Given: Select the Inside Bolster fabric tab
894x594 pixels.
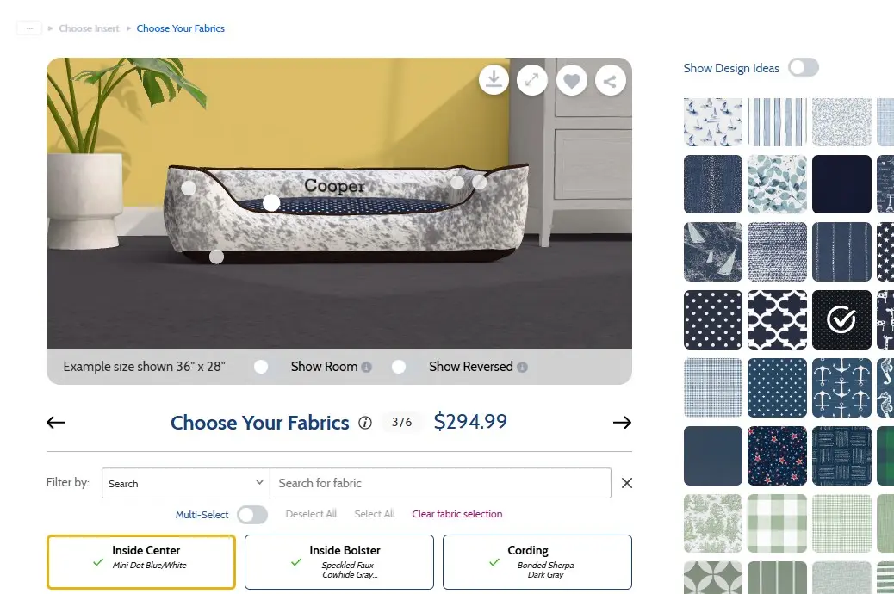Looking at the screenshot, I should point(339,562).
